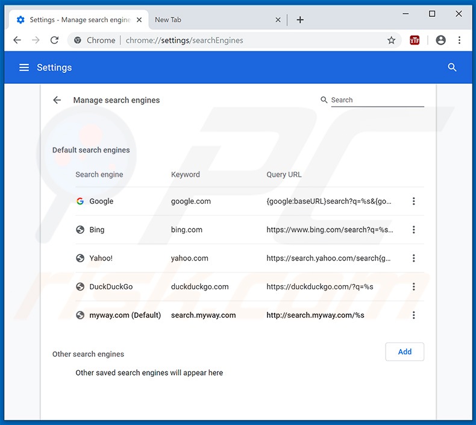
Task: Switch to the New Tab tab
Action: 217,20
